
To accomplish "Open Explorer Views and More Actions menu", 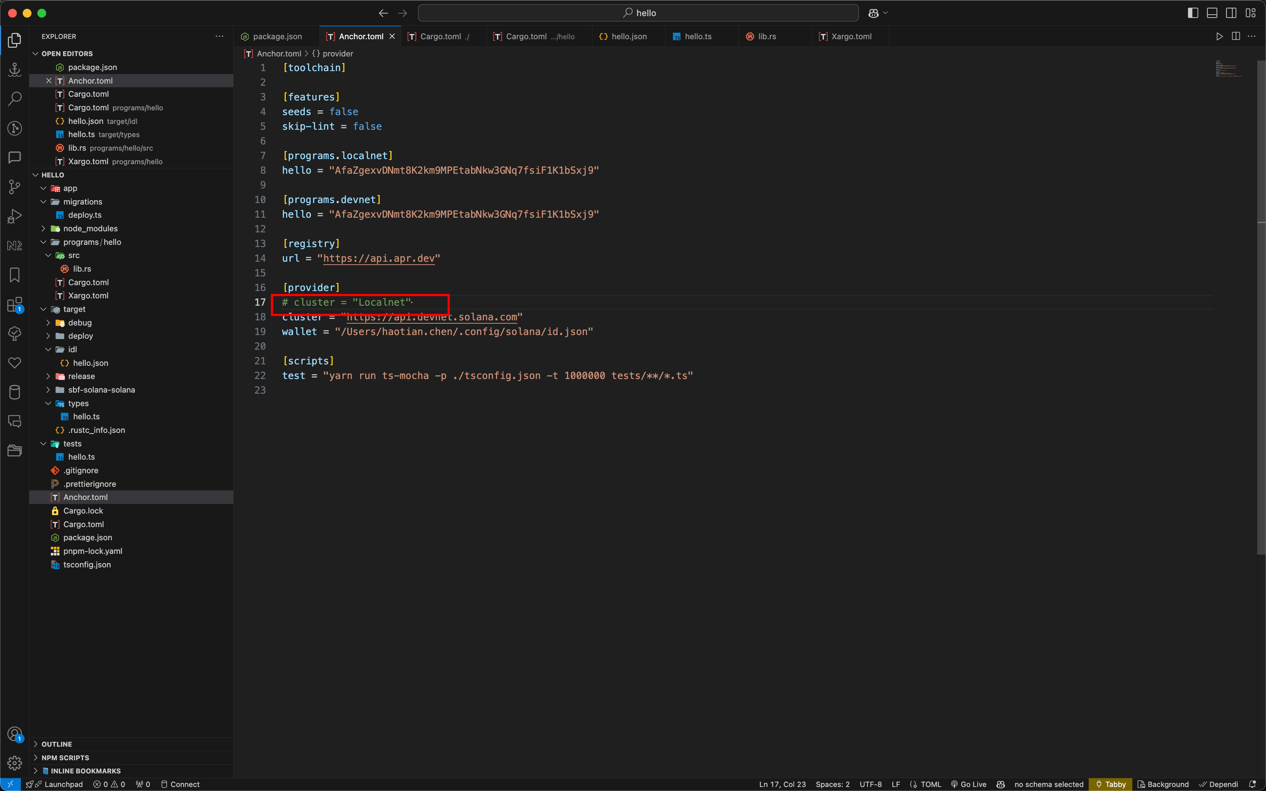I will click(x=219, y=37).
